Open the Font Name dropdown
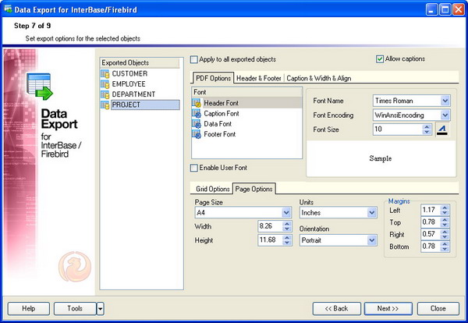 click(445, 101)
